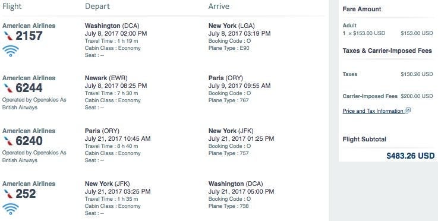Click the American Airlines logo beside 6244
The image size is (438, 221).
(x=8, y=89)
